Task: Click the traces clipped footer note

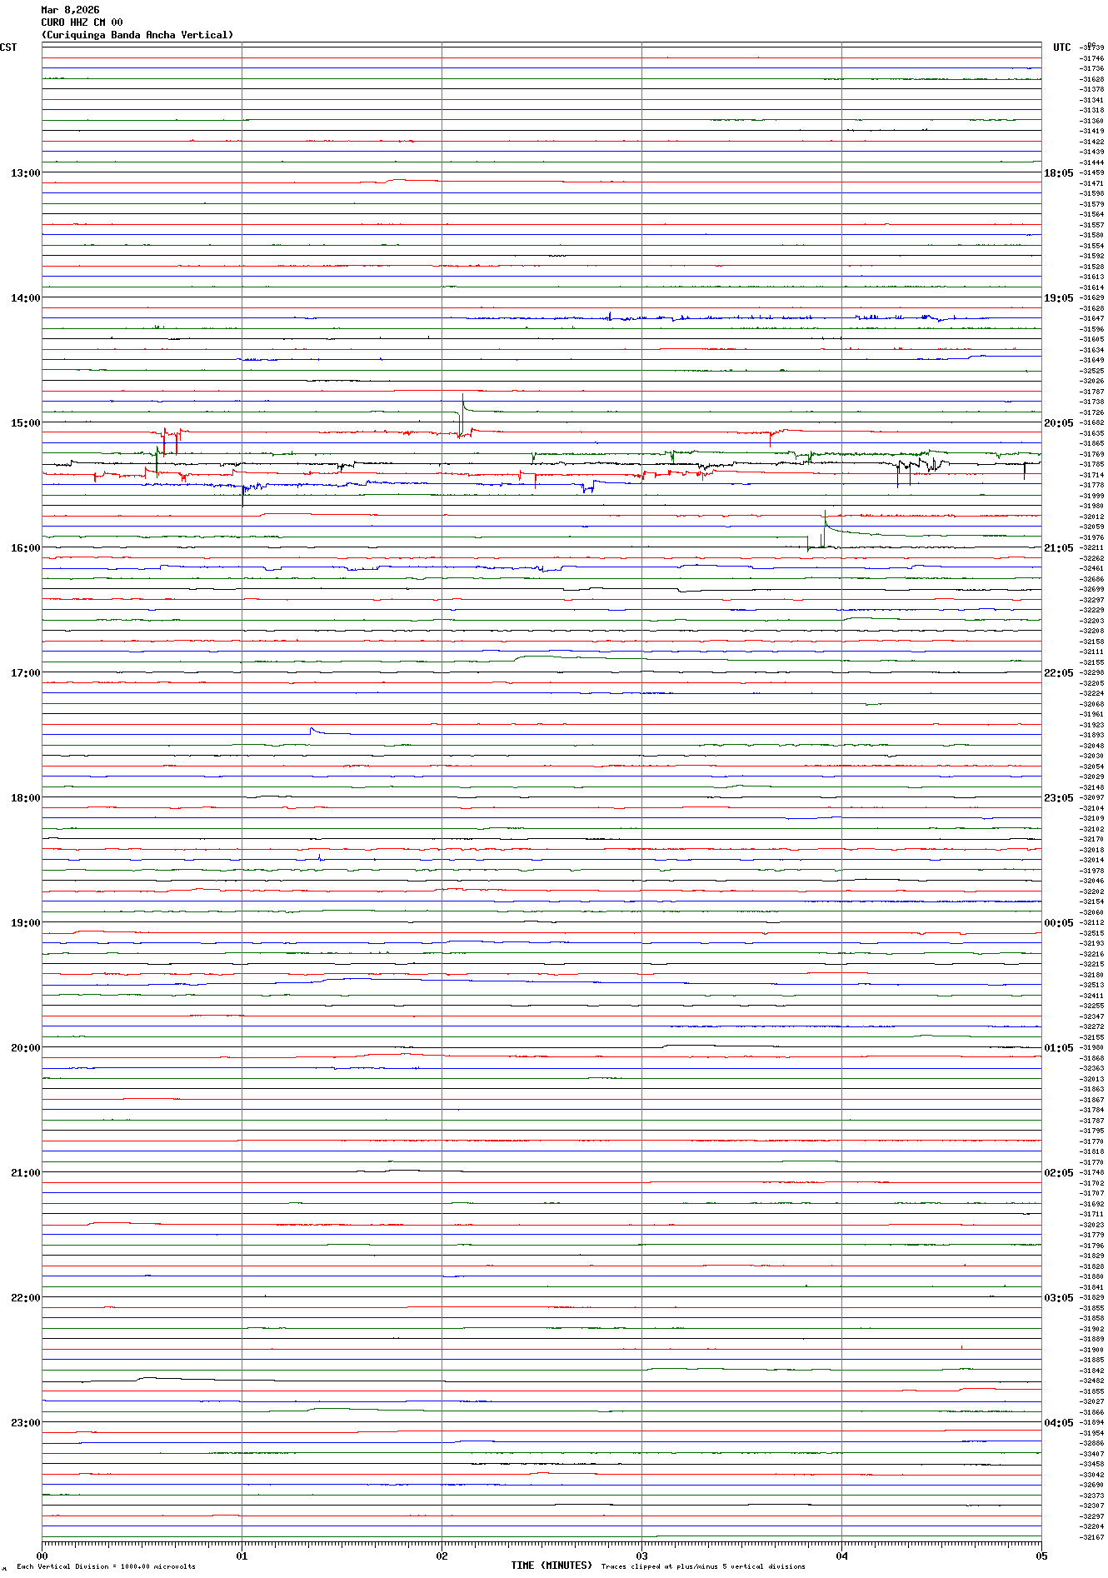Action: coord(703,1566)
